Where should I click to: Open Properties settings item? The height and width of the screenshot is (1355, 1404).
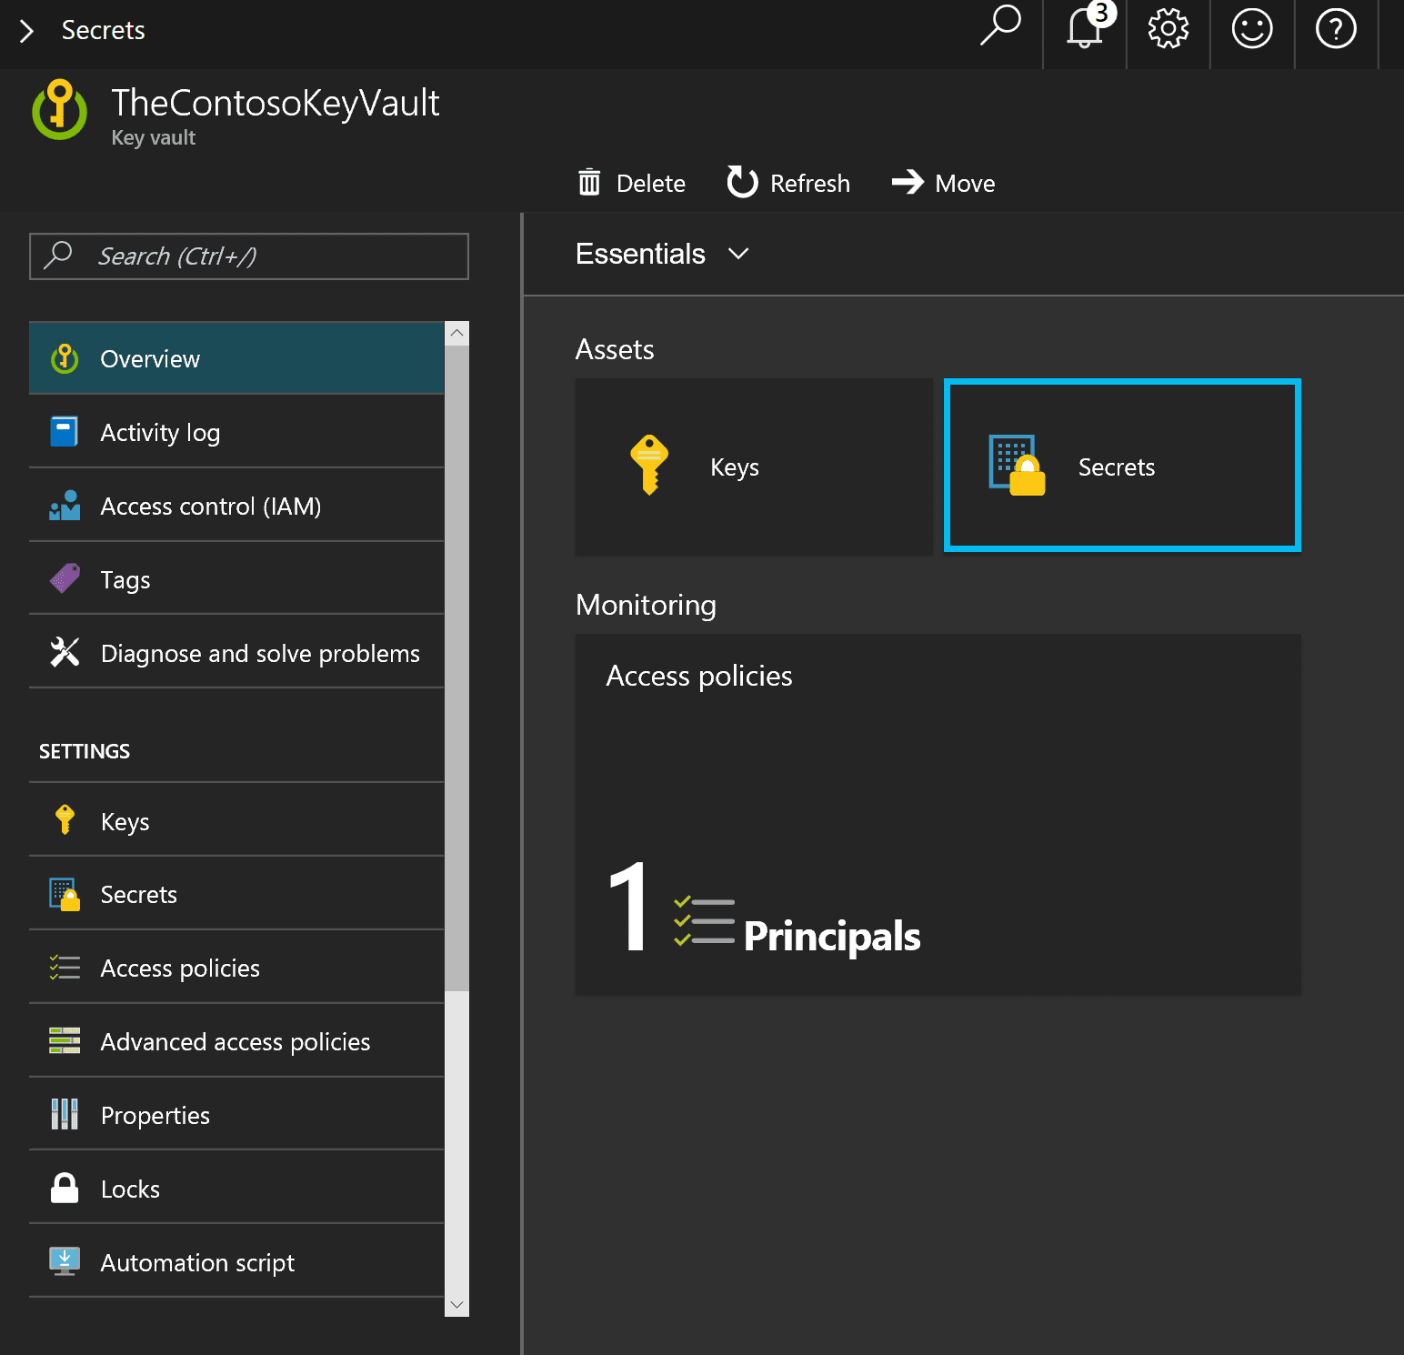(x=236, y=1115)
